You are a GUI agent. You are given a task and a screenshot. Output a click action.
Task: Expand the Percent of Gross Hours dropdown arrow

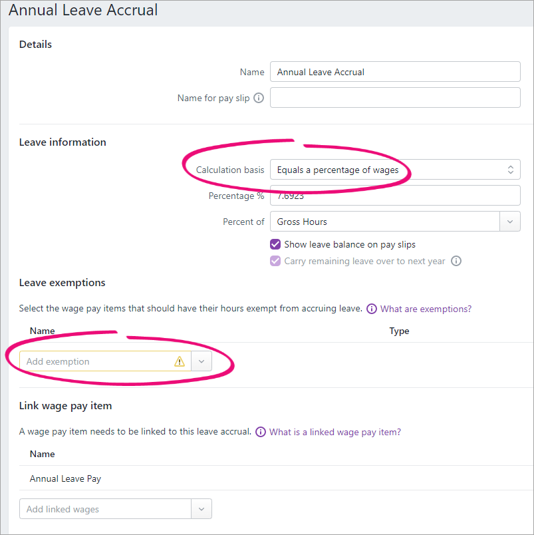[x=510, y=222]
